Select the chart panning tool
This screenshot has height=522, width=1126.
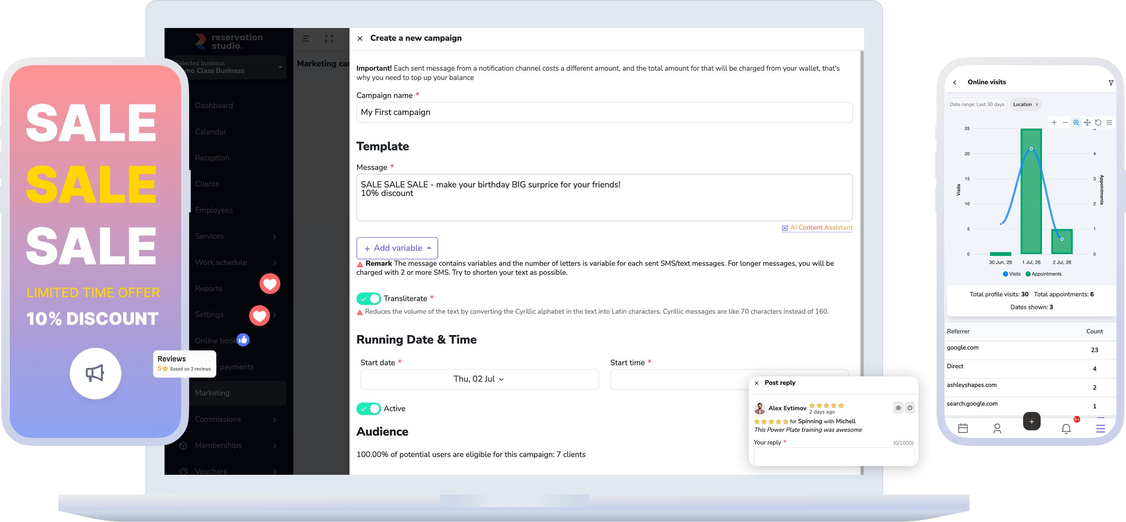[x=1087, y=123]
